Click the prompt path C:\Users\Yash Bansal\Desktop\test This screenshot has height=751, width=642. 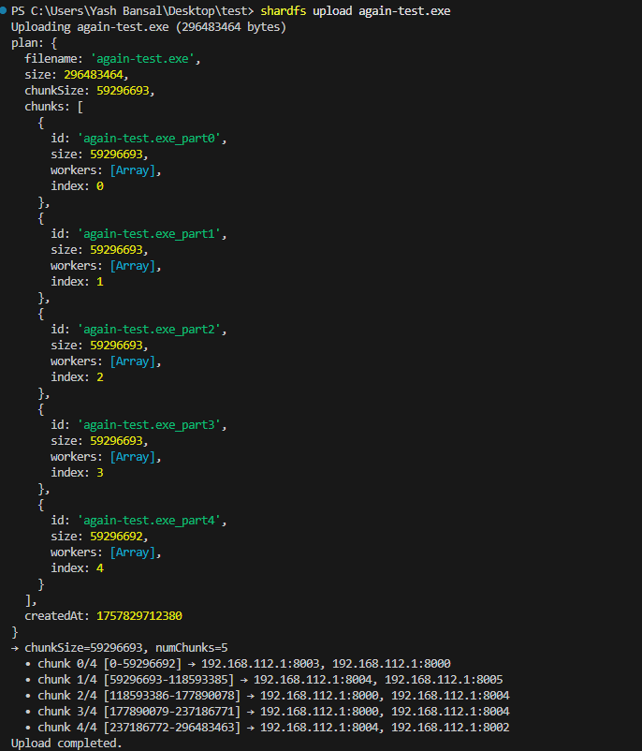142,11
